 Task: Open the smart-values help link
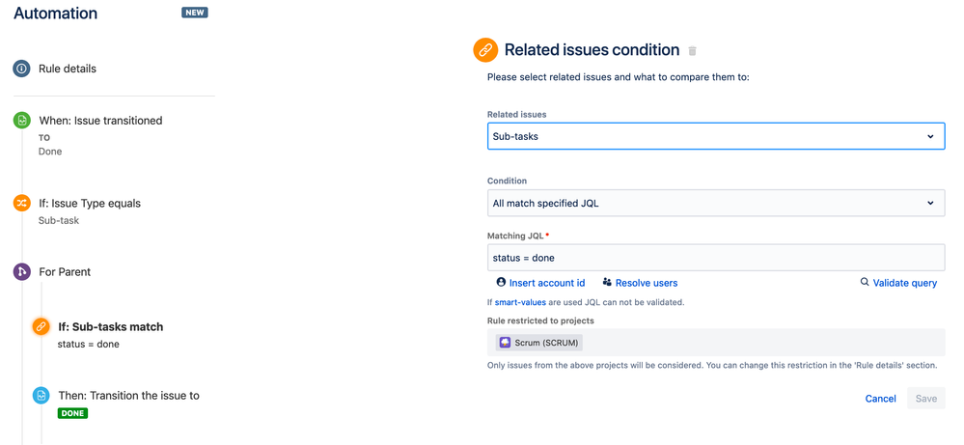pos(520,302)
